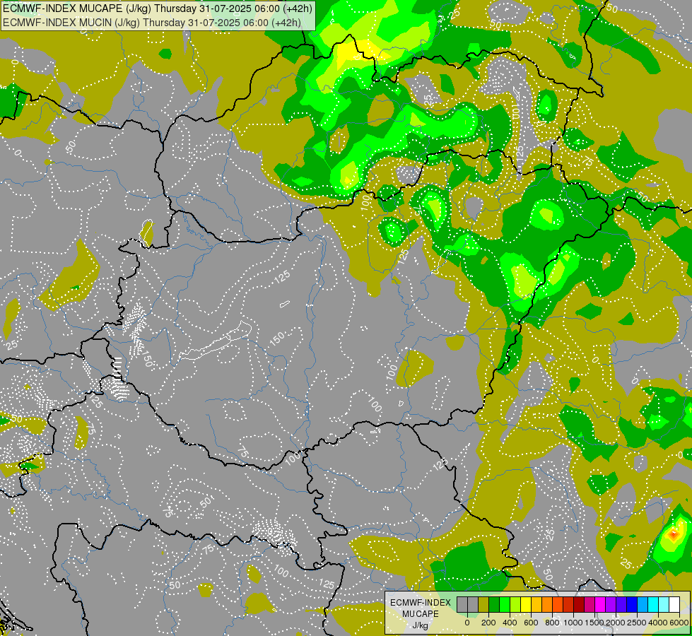Click the 200 value on legend scale
The width and height of the screenshot is (692, 636).
488,623
